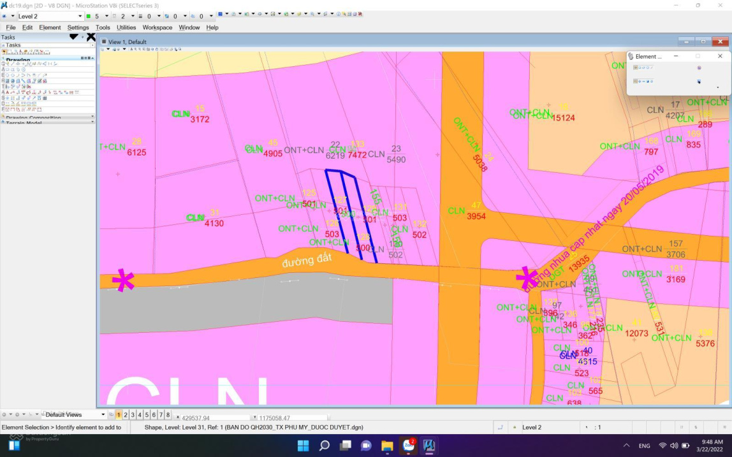Click the X coordinate input field
The height and width of the screenshot is (457, 732).
click(x=210, y=418)
